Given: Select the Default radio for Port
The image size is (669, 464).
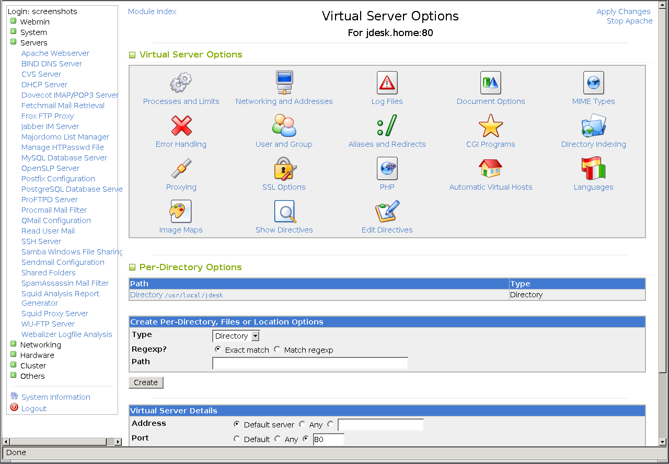Looking at the screenshot, I should (x=237, y=438).
